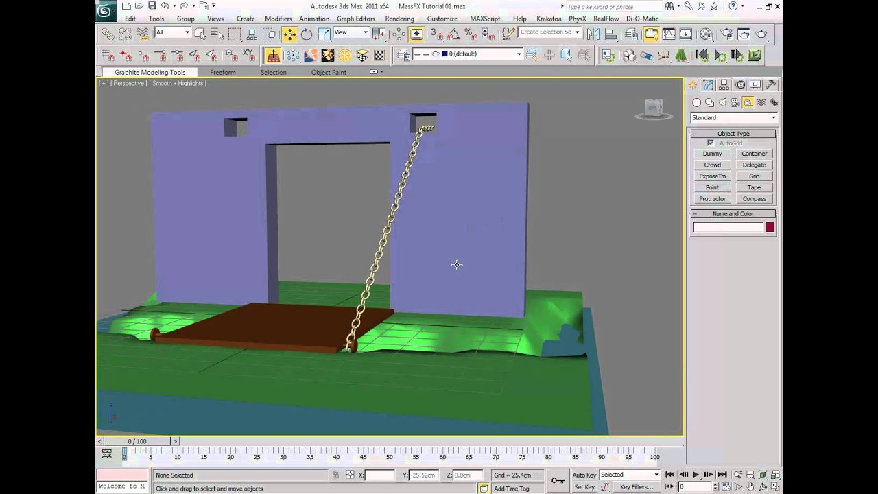Image resolution: width=878 pixels, height=494 pixels.
Task: Click the object name input field
Action: point(728,227)
